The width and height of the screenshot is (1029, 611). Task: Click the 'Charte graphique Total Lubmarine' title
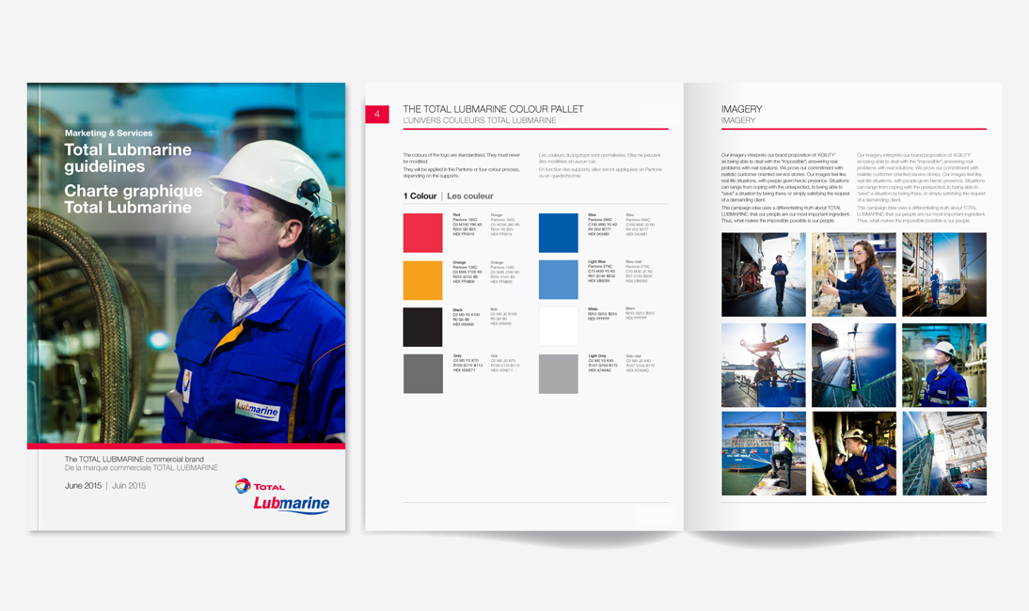pos(134,198)
